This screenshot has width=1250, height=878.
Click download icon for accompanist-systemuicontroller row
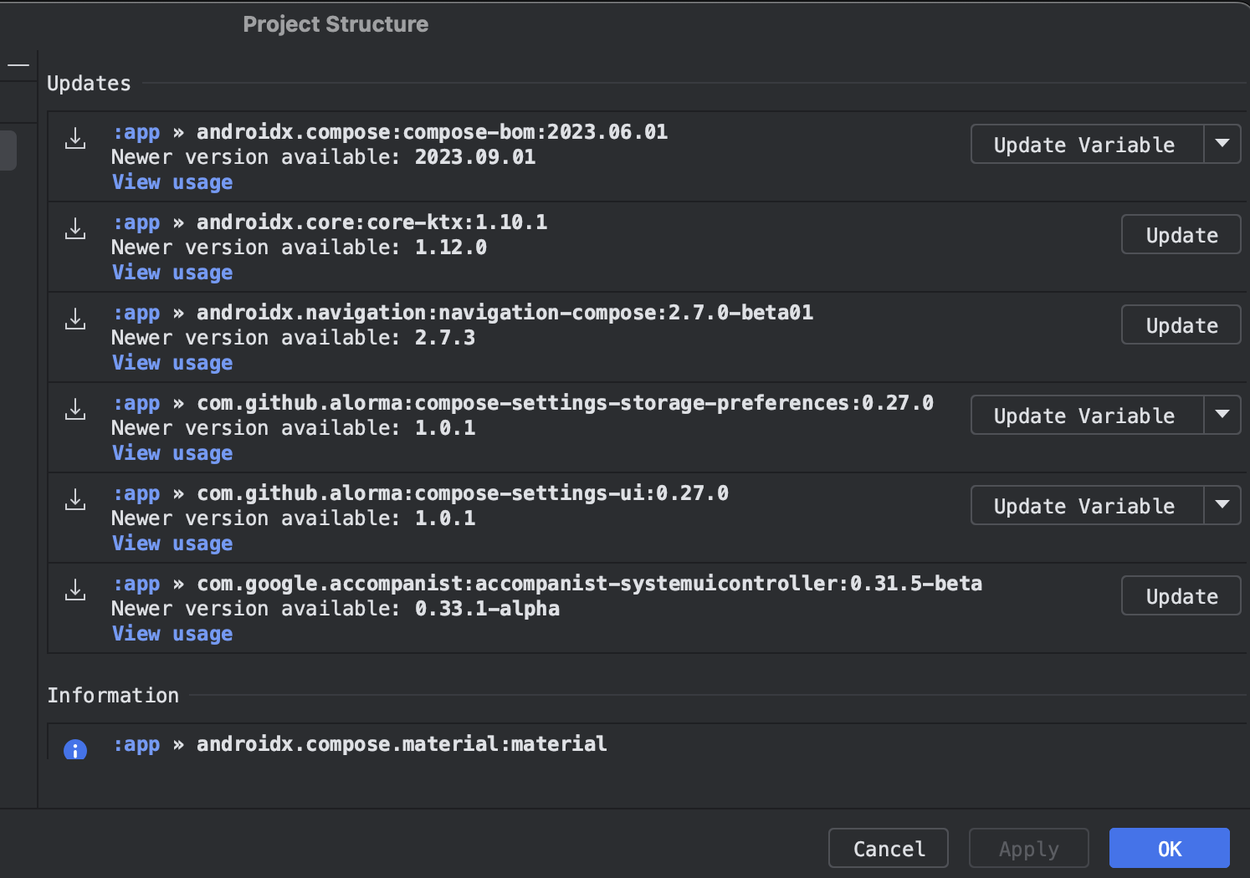click(x=75, y=590)
